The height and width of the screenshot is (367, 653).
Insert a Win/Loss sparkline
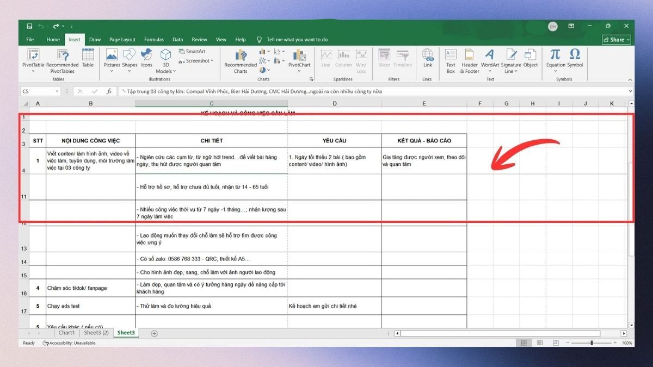(361, 61)
